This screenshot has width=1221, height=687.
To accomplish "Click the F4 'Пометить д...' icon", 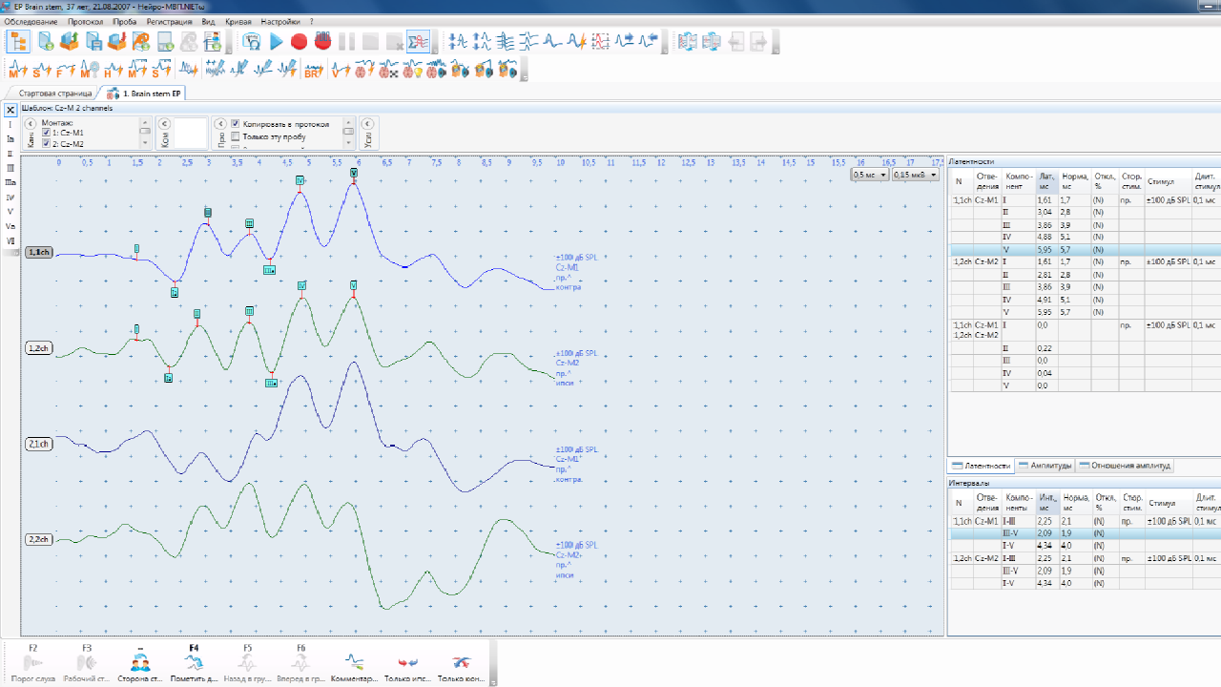I will point(194,662).
